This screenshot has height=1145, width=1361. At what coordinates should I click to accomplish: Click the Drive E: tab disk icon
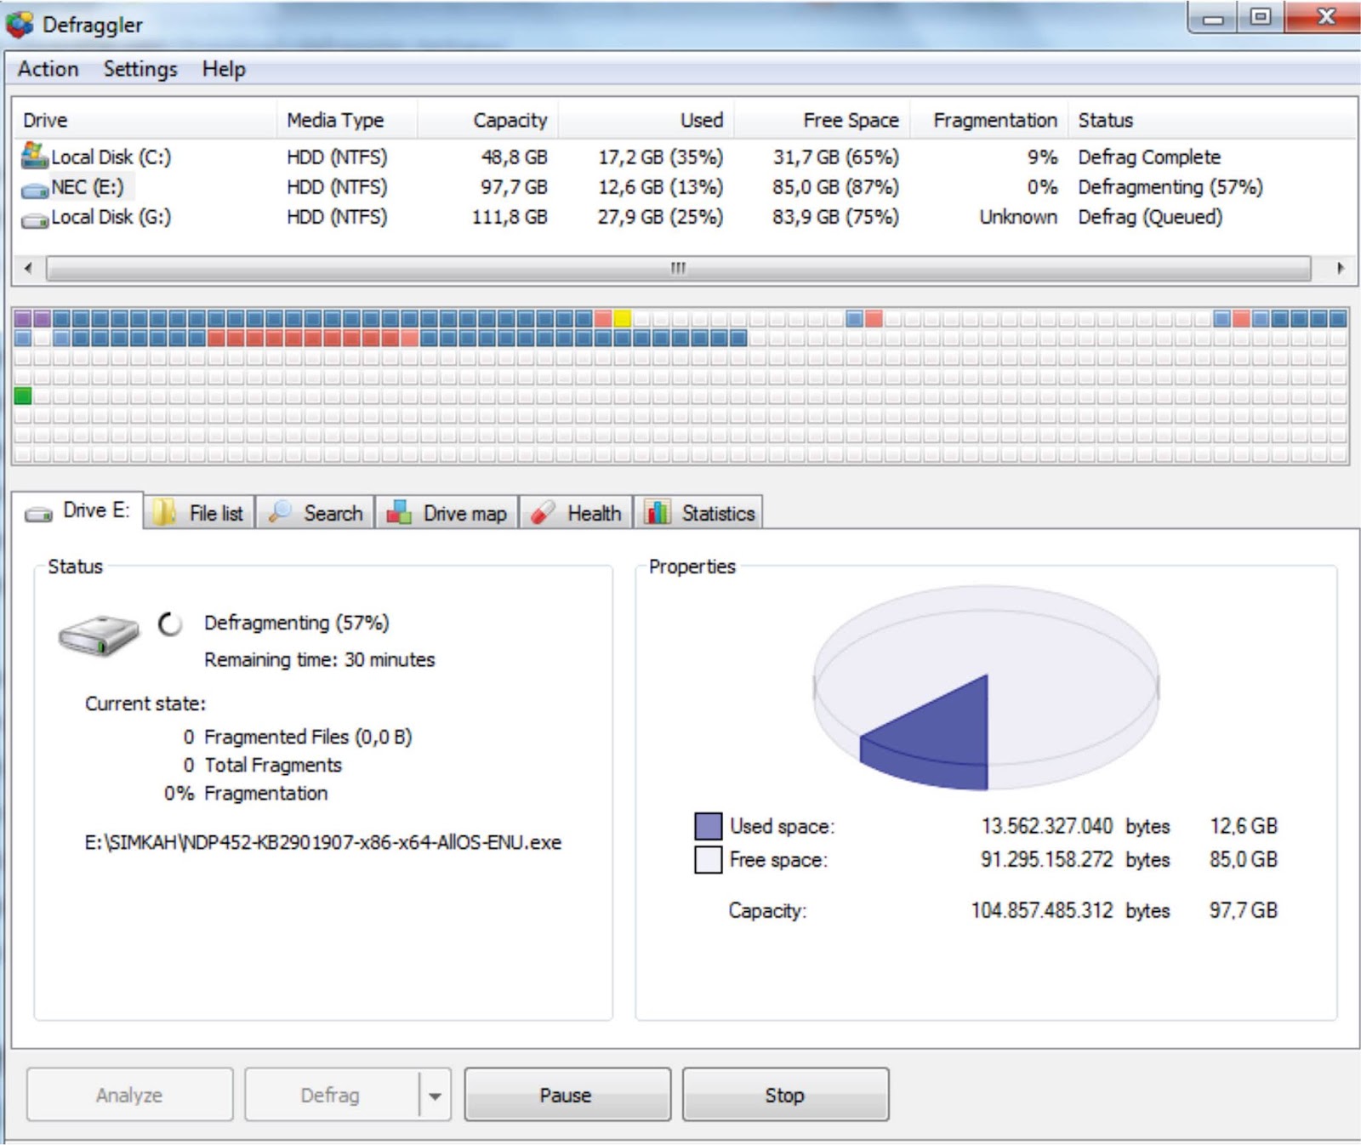click(x=38, y=514)
